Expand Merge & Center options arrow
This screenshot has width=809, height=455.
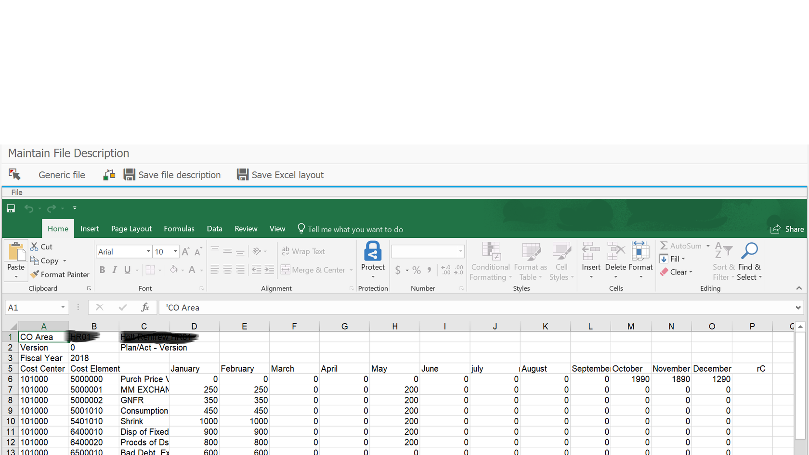coord(351,270)
